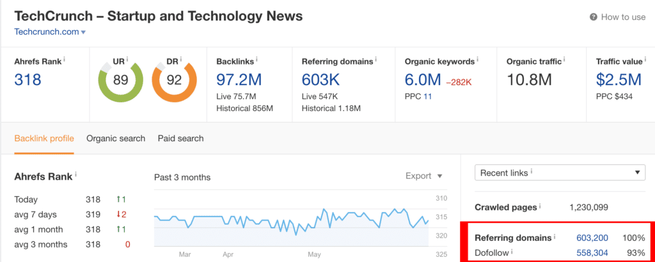The image size is (655, 262).
Task: Click the Today rank row
Action: 72,199
